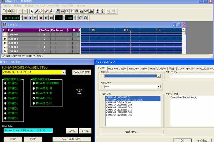Select the second radio option in left group
This screenshot has width=214, height=142.
pos(5,88)
